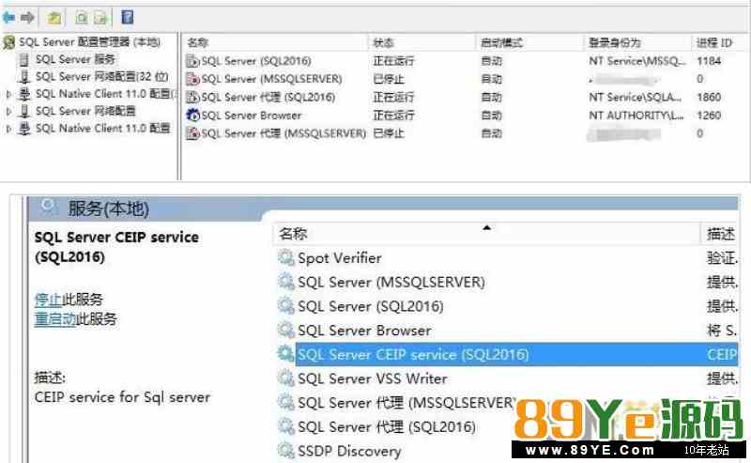Select SQL Server (SQL2016) in services list
Viewport: 751px width, 463px height.
click(x=371, y=306)
